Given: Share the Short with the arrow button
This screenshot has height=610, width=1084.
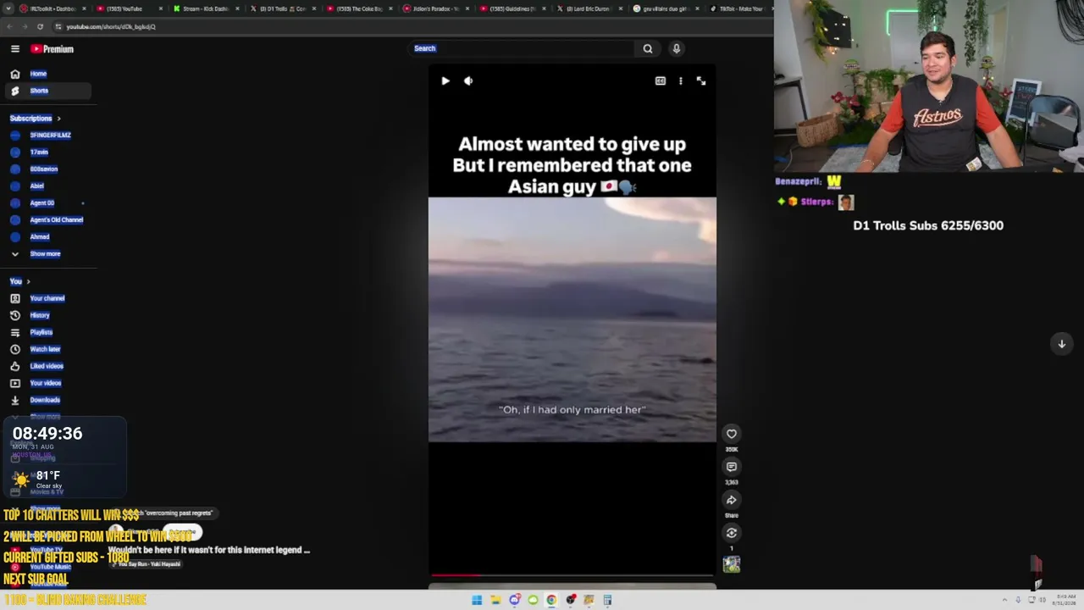Looking at the screenshot, I should point(732,500).
